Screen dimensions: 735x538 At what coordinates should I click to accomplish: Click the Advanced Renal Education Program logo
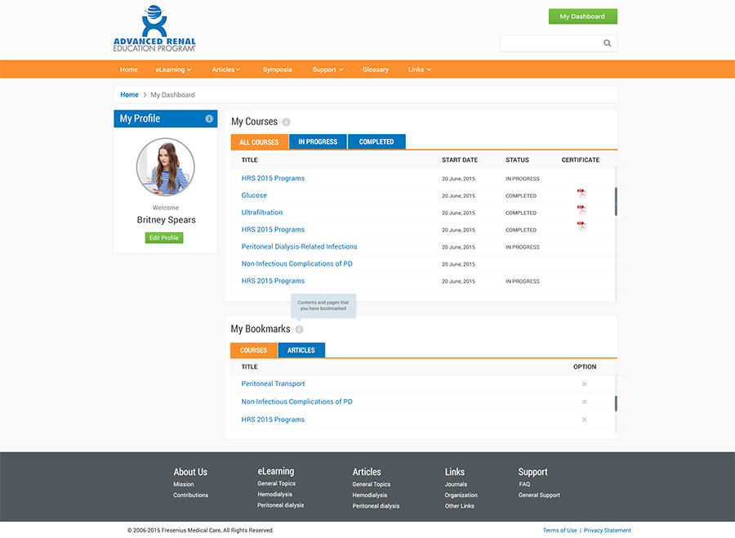[154, 29]
